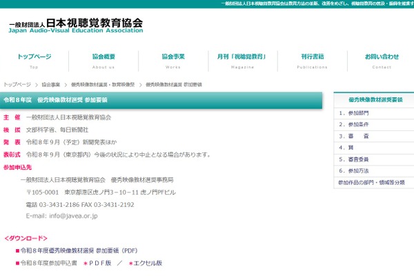The image size is (414, 276).
Task: Select 刊行書籍 Publications menu item
Action: click(x=313, y=61)
